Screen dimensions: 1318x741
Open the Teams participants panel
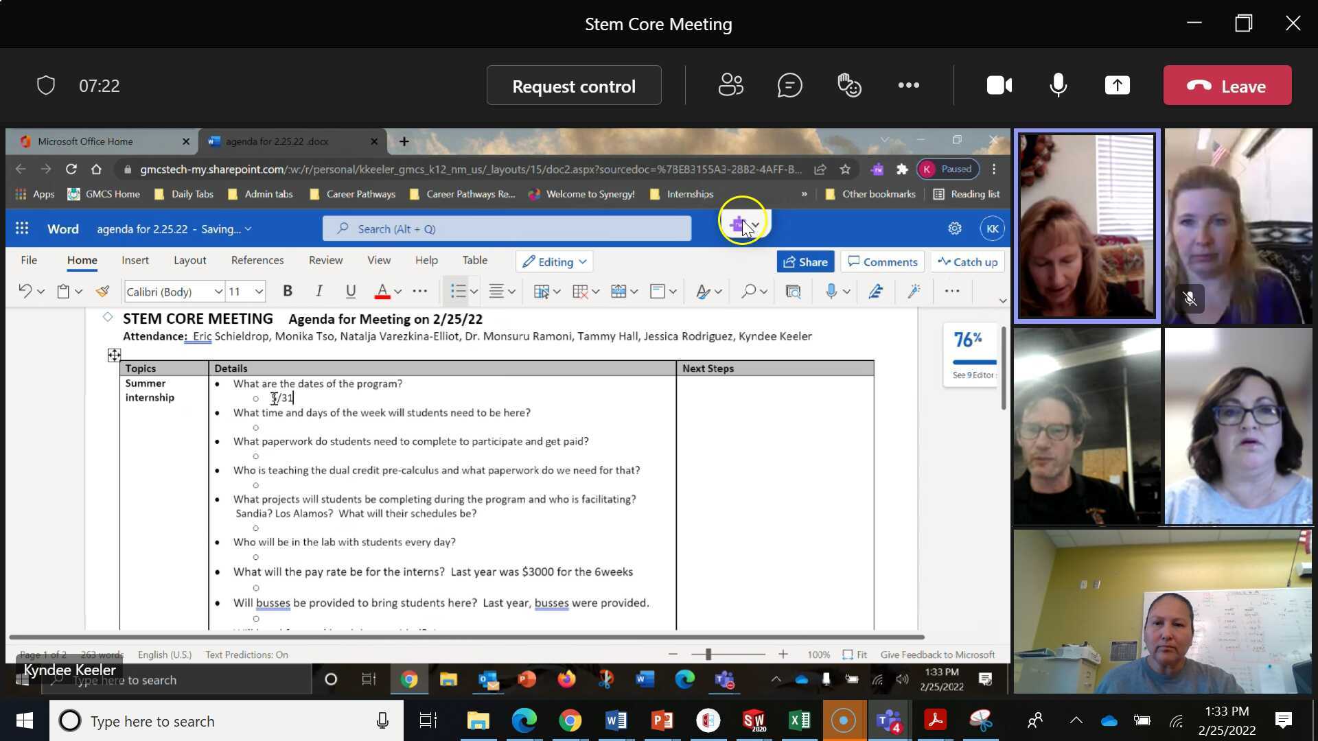pos(730,86)
